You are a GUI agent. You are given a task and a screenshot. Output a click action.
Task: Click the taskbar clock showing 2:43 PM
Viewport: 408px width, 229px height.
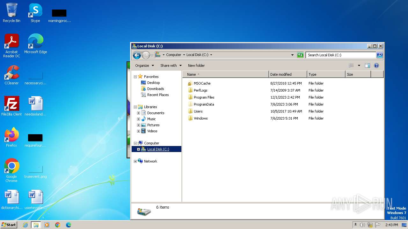coord(391,225)
